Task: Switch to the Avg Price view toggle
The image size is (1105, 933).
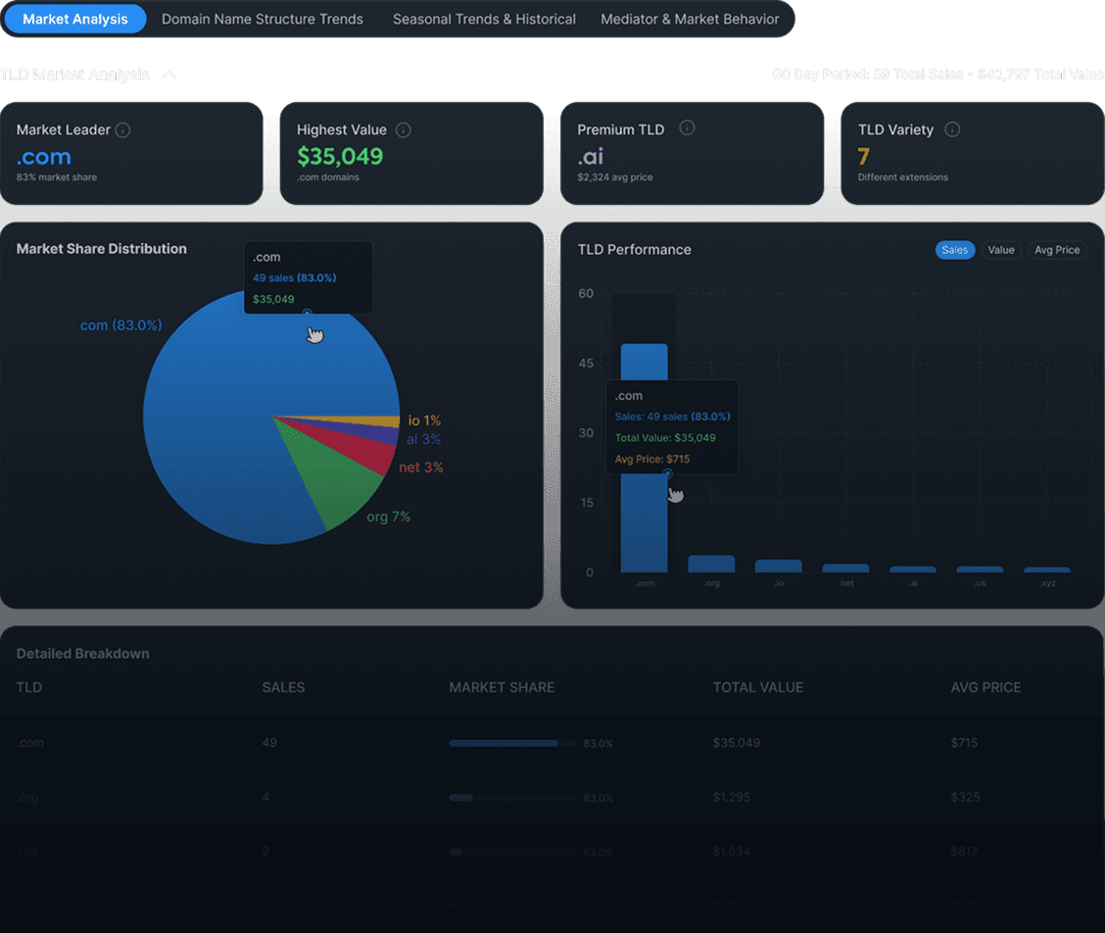Action: tap(1057, 250)
